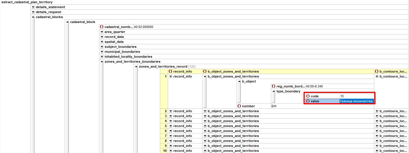Select the code element braces icon
Viewport: 409px width, 153px height.
pyautogui.click(x=308, y=96)
